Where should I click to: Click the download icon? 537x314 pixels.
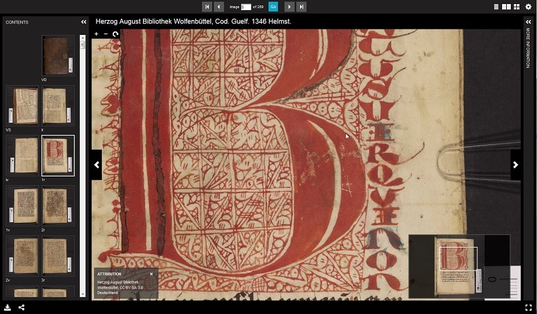click(7, 307)
